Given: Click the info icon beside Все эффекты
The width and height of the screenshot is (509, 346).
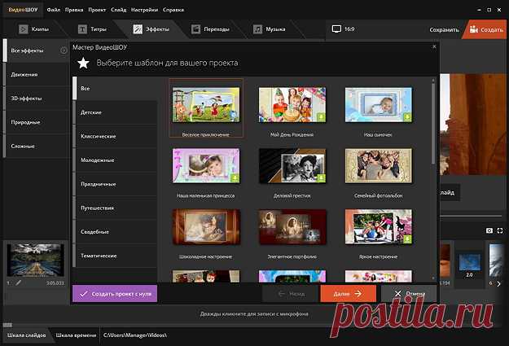Looking at the screenshot, I should coord(64,50).
